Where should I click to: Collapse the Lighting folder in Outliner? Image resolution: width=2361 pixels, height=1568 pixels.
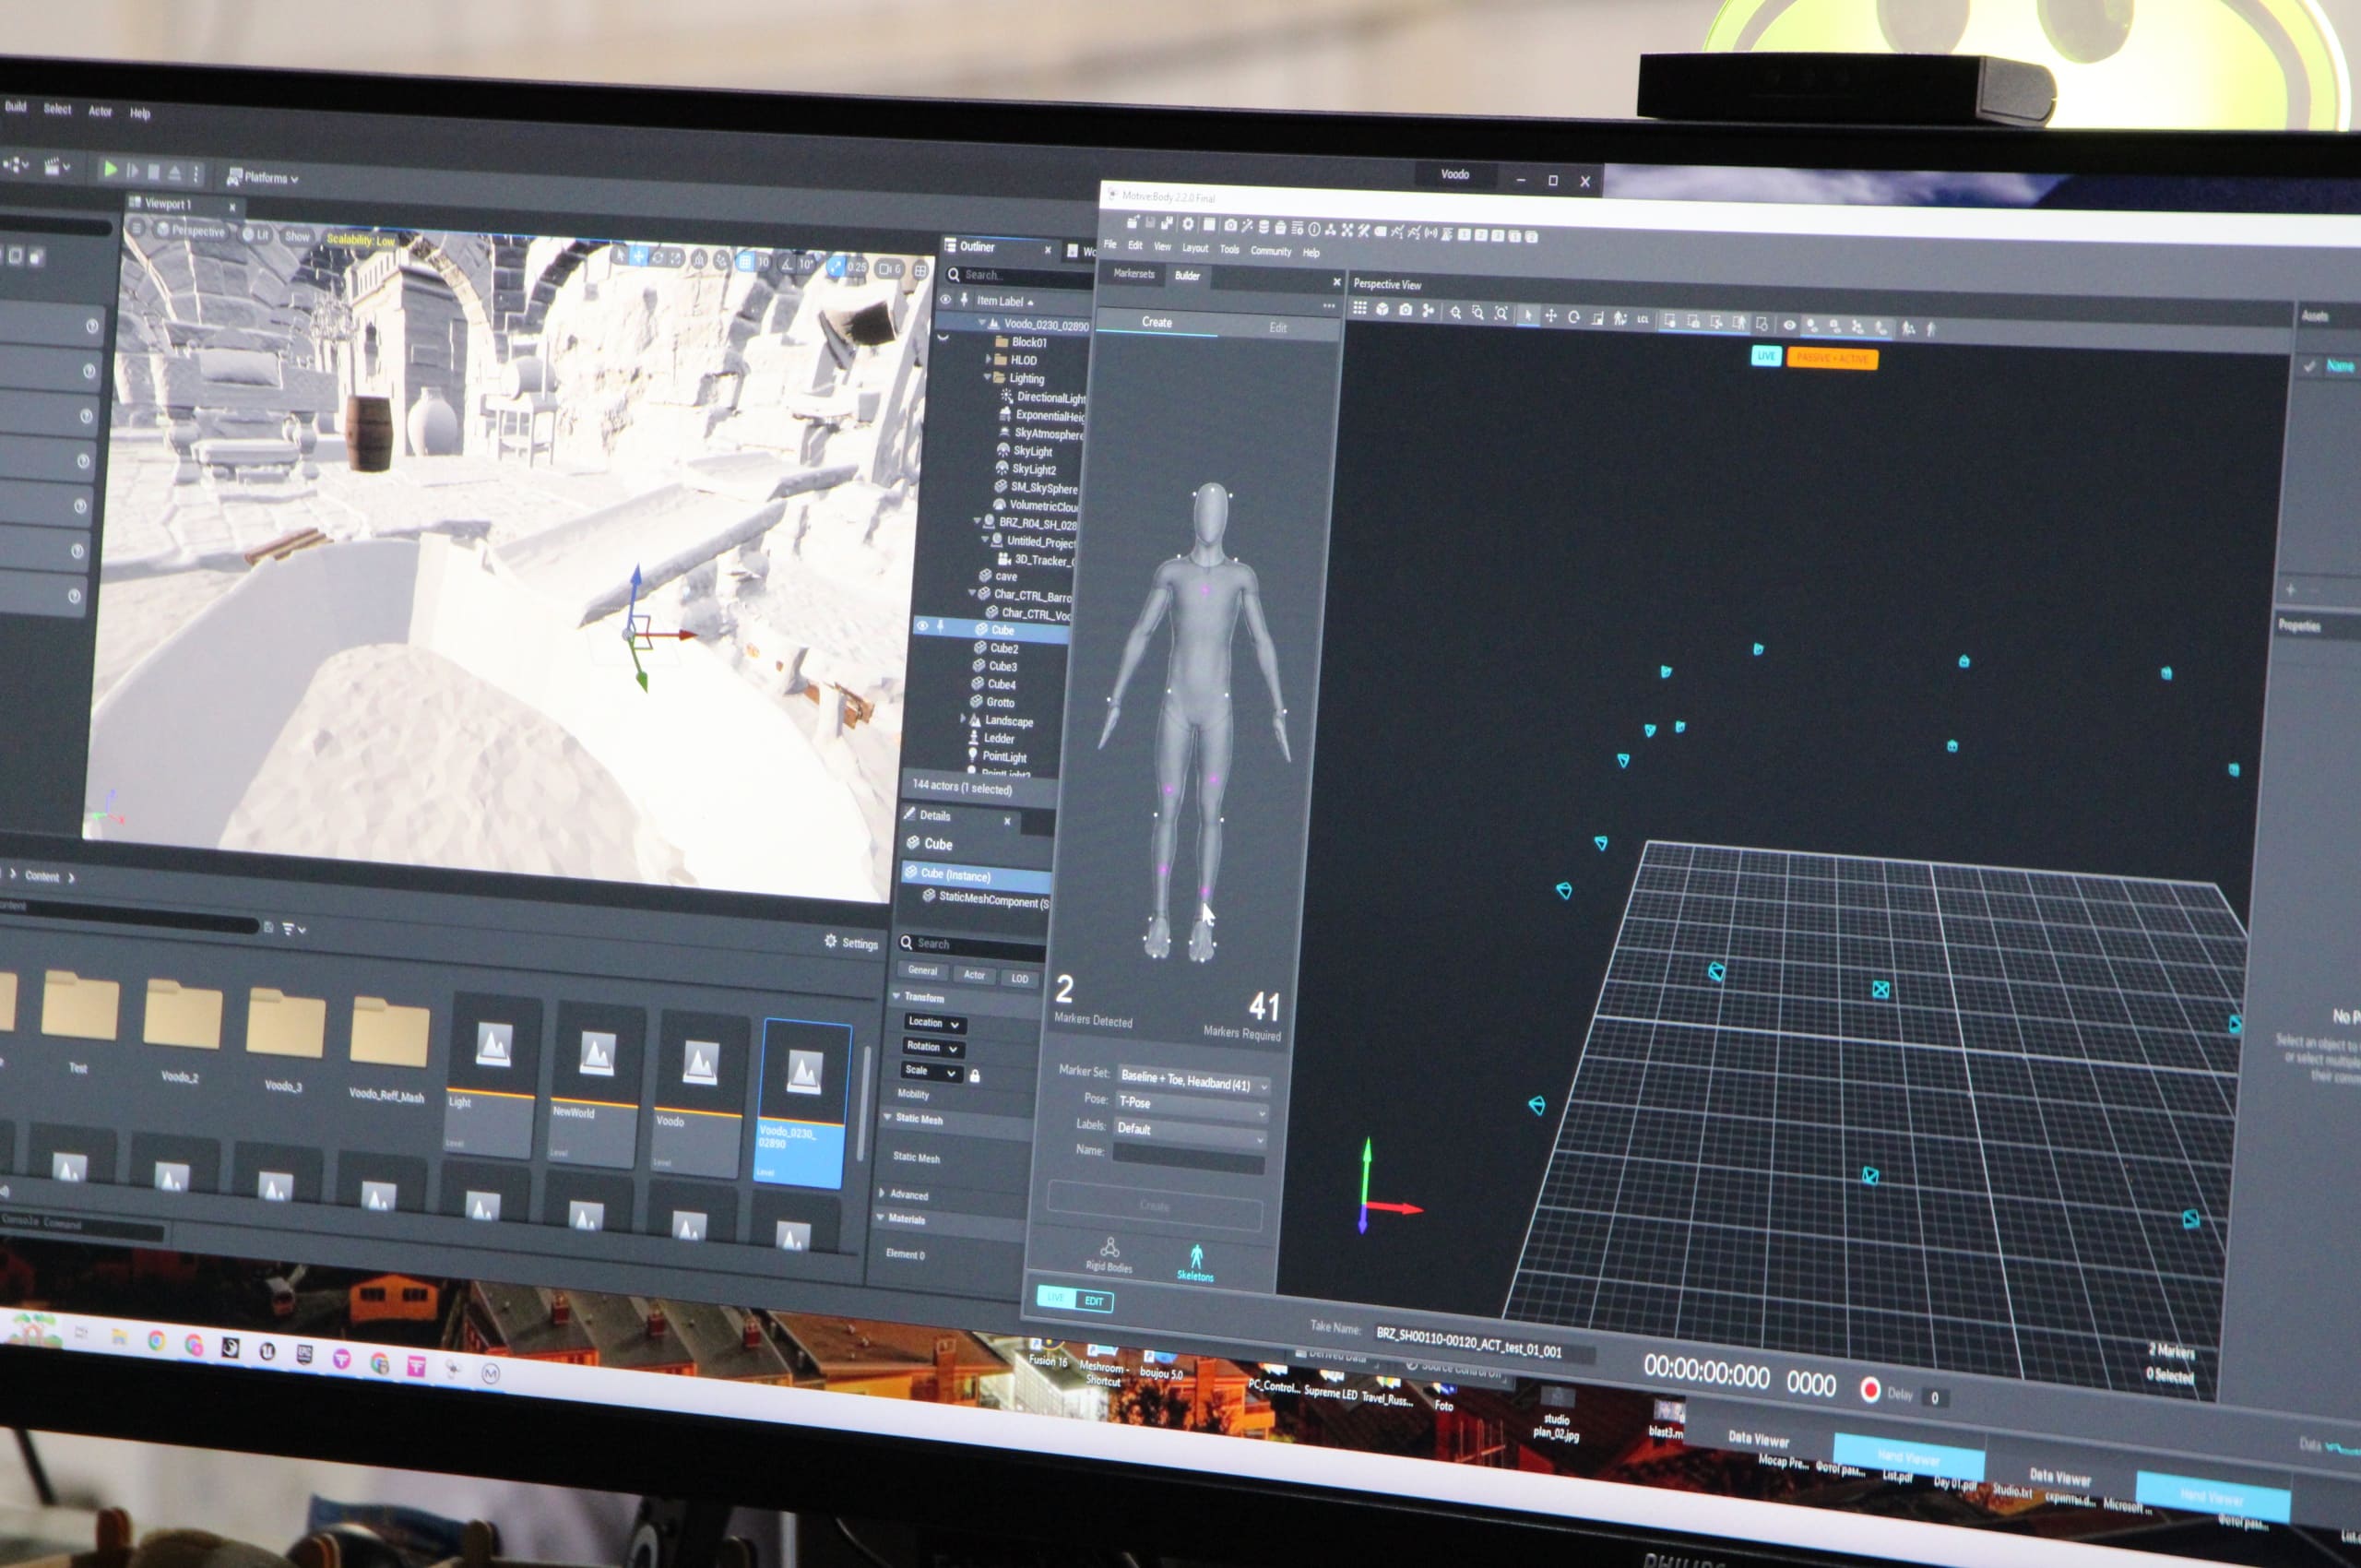(x=986, y=377)
